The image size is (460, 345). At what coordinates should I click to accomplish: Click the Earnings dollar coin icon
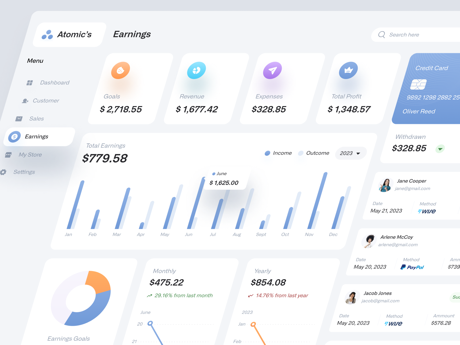[14, 137]
